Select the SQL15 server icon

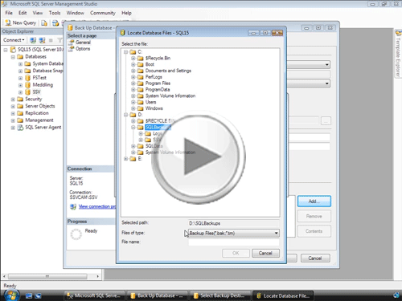point(13,50)
